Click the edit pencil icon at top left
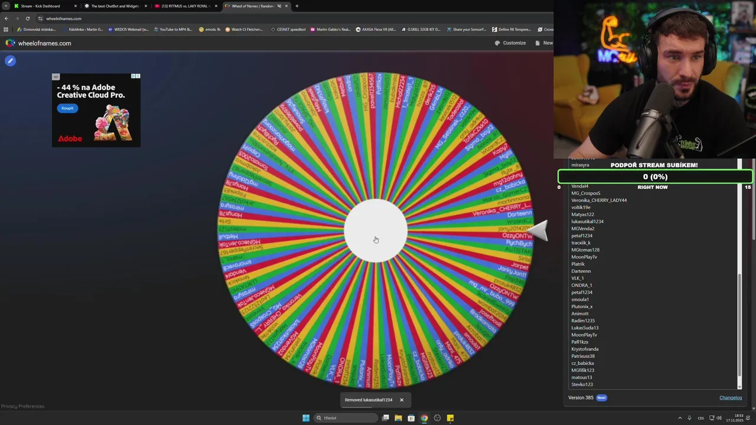This screenshot has width=756, height=425. (10, 60)
